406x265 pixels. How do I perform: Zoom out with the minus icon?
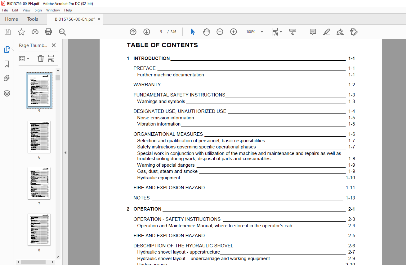coord(220,32)
